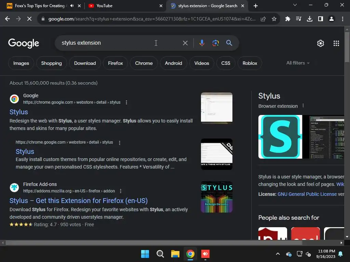This screenshot has width=350, height=262.
Task: Mute the Foxx's Top Tips tab audio
Action: click(72, 6)
